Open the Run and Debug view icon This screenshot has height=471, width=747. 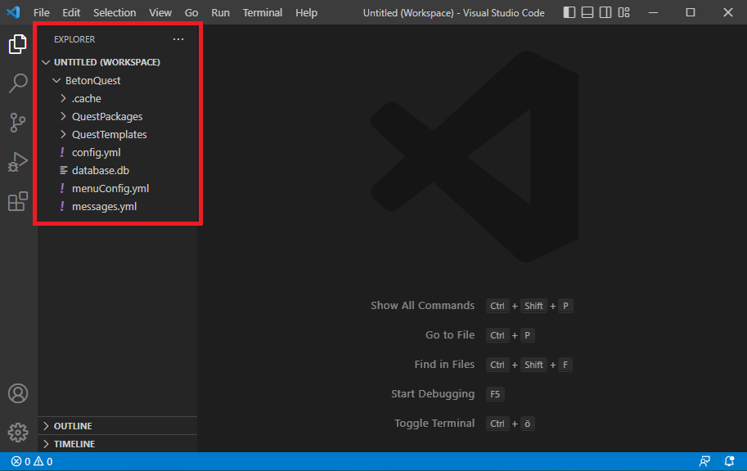click(18, 162)
